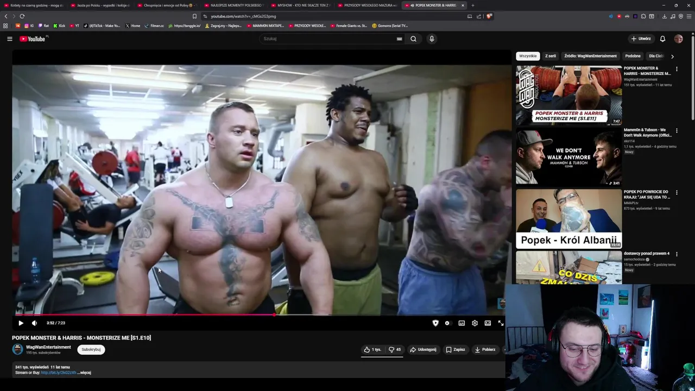Switch to MYSHOW browser tab
This screenshot has width=695, height=391.
click(301, 5)
